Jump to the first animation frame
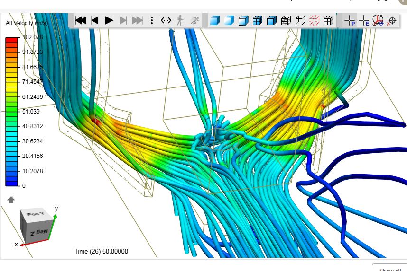This screenshot has width=407, height=271. (x=81, y=20)
